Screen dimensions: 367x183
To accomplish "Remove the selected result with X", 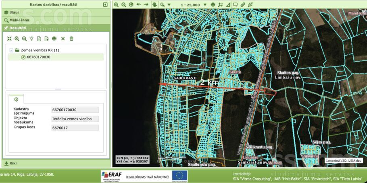I will 63,39.
